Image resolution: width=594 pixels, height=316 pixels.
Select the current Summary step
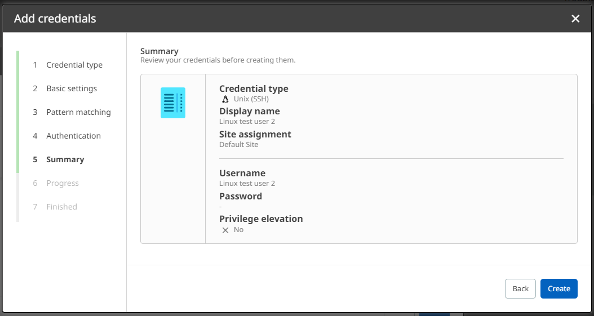click(x=65, y=159)
